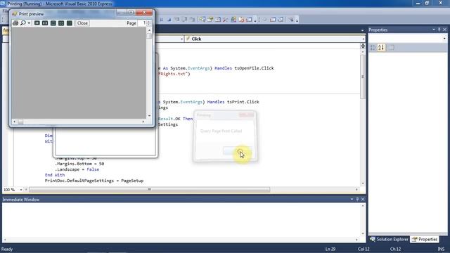Open the Properties object selector combo box
Viewport: 450px width, 253px height.
pos(408,38)
